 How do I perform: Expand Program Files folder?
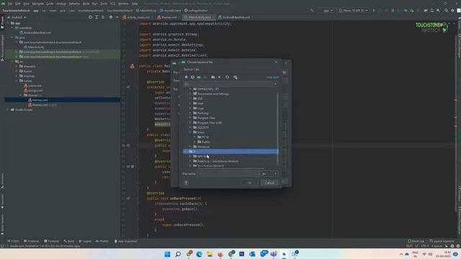pyautogui.click(x=190, y=118)
